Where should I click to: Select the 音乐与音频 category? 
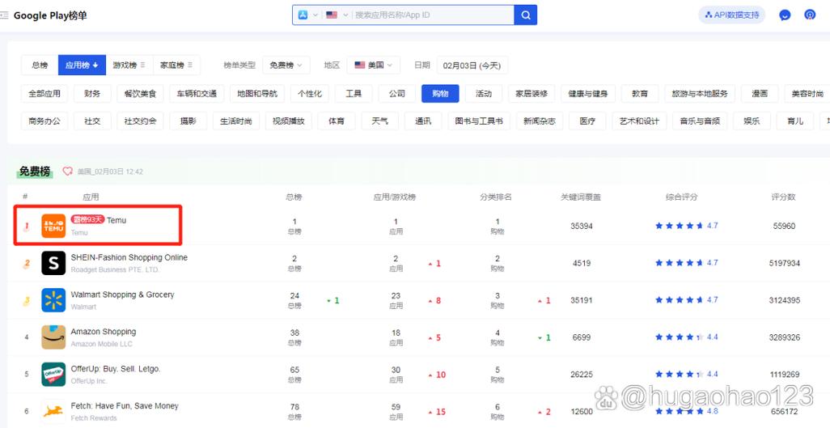[700, 121]
